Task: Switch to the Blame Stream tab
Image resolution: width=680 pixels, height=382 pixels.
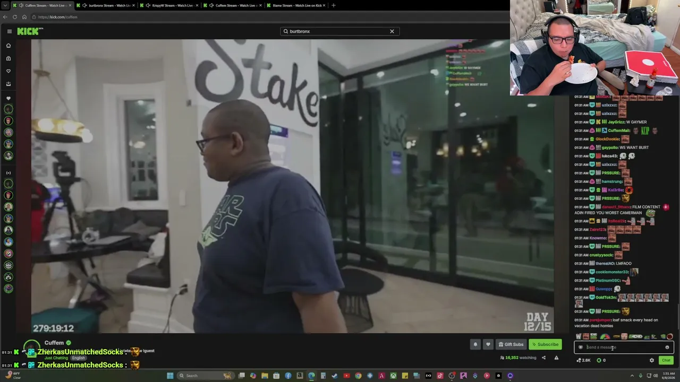Action: pos(297,5)
